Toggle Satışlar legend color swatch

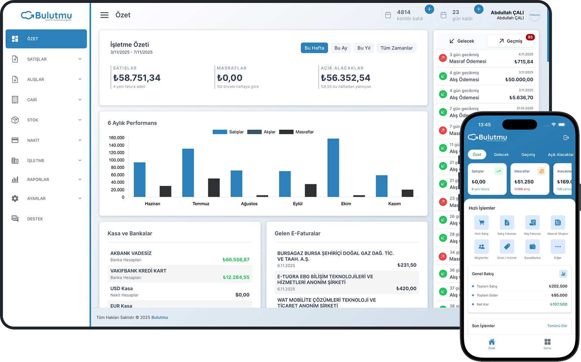click(220, 132)
